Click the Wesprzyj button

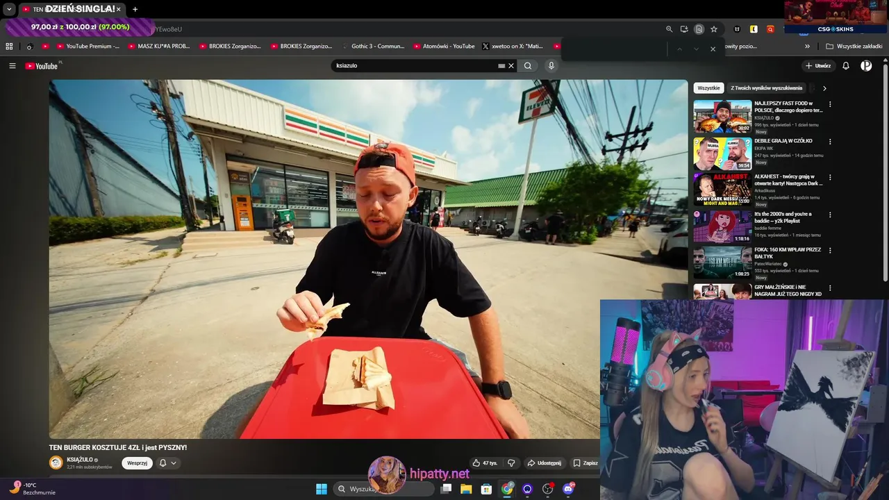pos(137,463)
